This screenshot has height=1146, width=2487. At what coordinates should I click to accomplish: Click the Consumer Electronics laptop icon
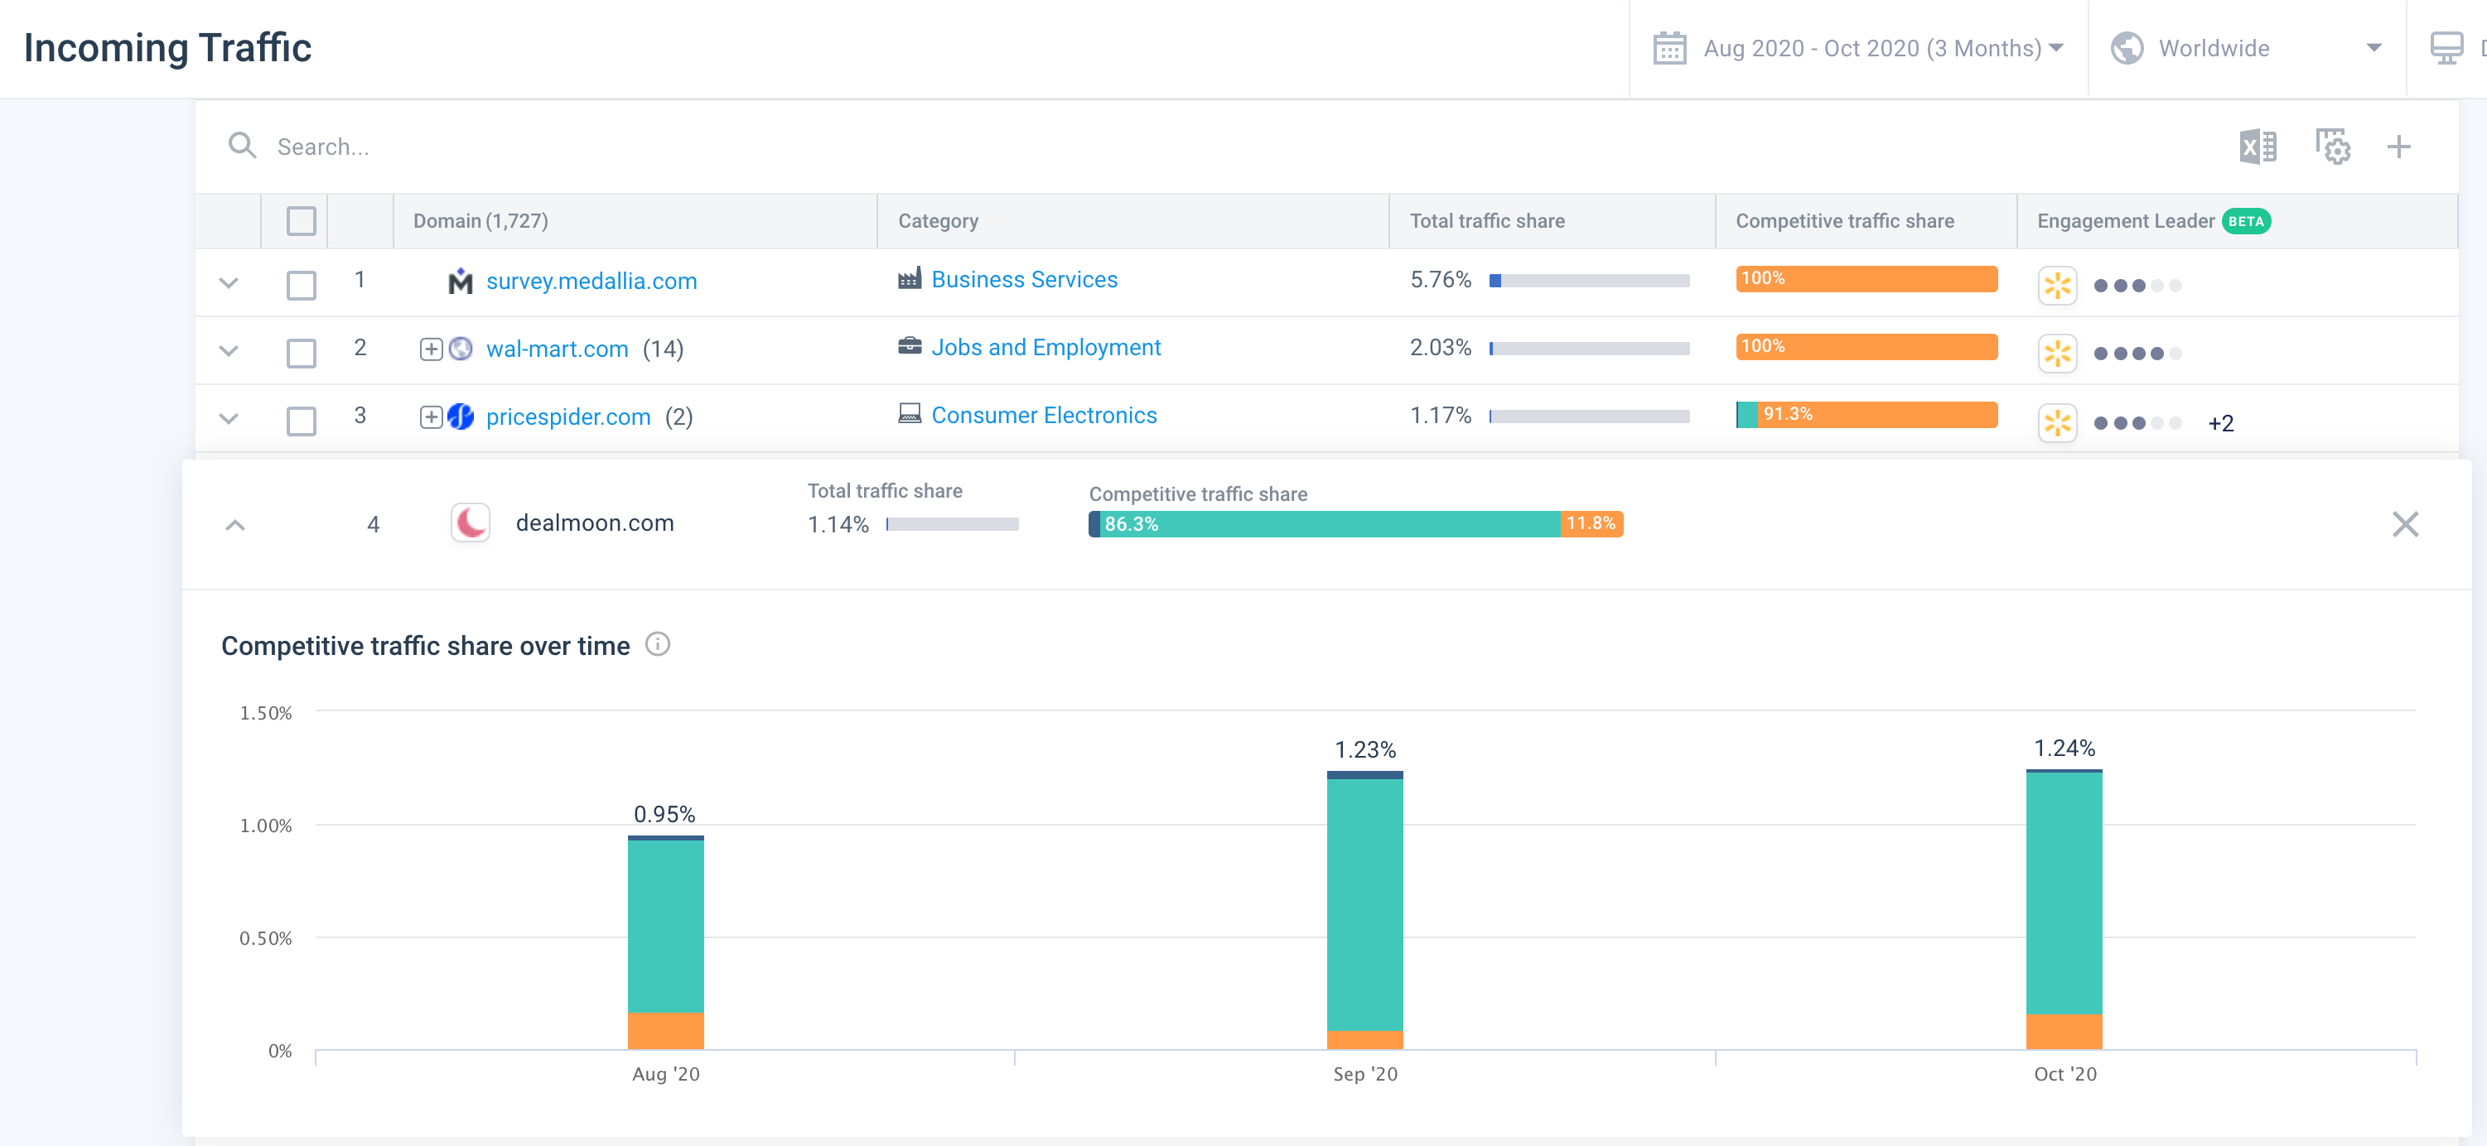pos(910,414)
